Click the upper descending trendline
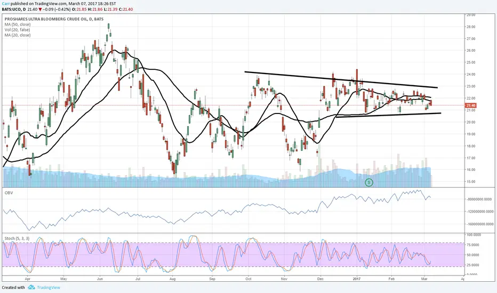Image resolution: width=497 pixels, height=293 pixels. tap(341, 79)
